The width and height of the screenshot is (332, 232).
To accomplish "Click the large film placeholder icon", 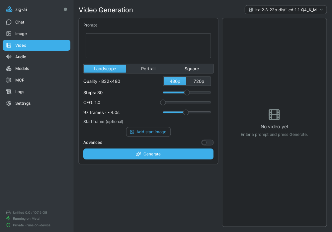I will [274, 115].
